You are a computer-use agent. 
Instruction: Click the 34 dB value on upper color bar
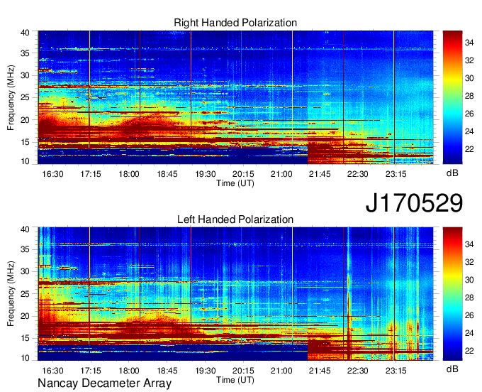point(469,43)
